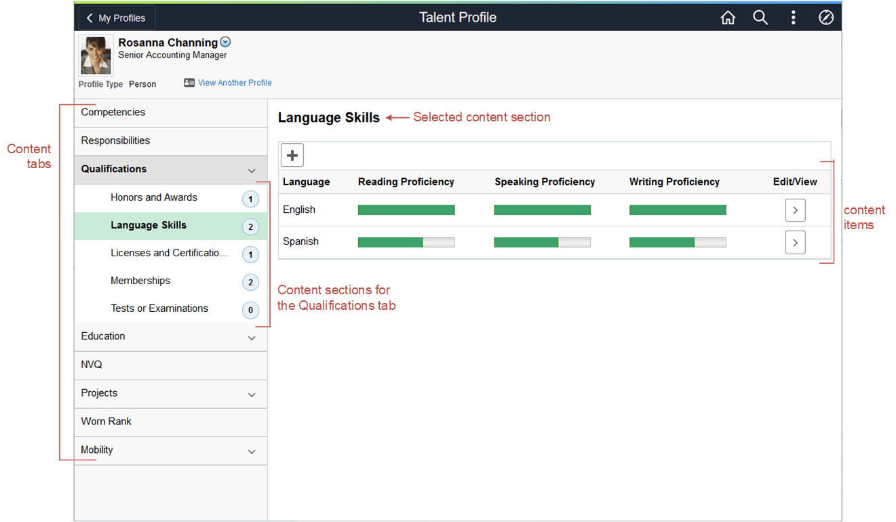Open Edit/View arrow for the Spanish row
Viewport: 896px width, 522px height.
click(795, 242)
